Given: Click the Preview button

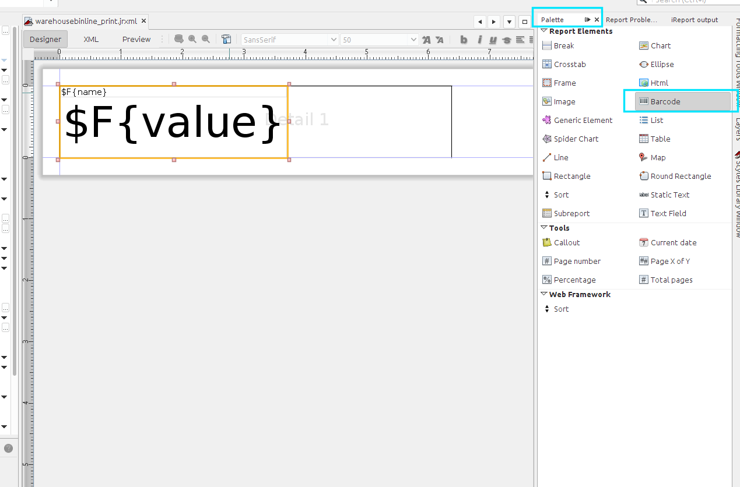Looking at the screenshot, I should tap(136, 40).
